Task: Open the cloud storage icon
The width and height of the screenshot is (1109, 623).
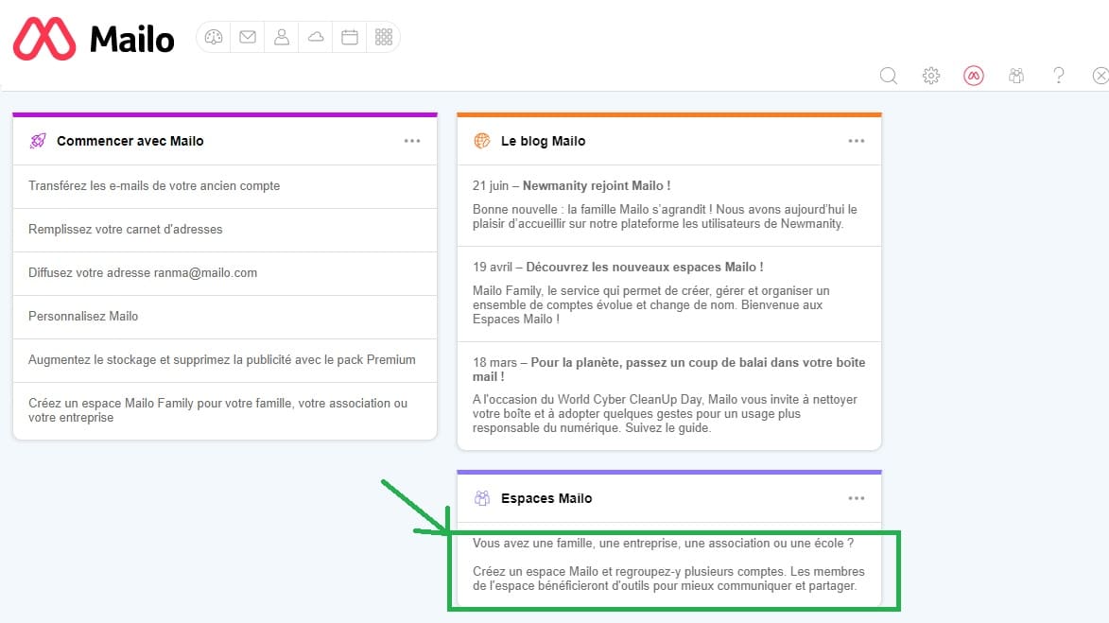Action: 316,38
